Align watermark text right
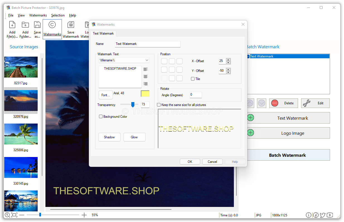The image size is (344, 222). click(146, 84)
